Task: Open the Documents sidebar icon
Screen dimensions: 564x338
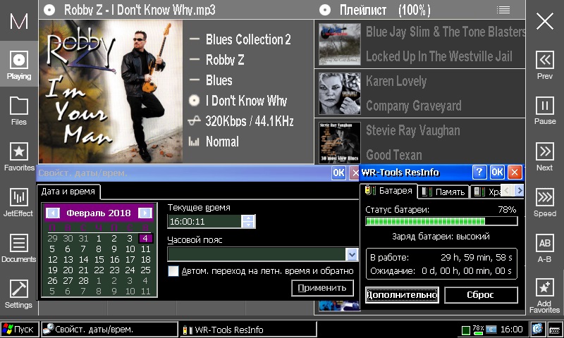Action: (x=19, y=248)
